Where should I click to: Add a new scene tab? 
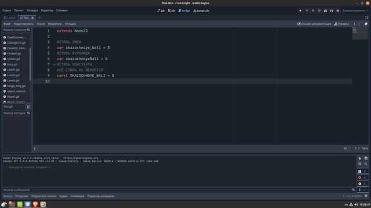click(39, 18)
